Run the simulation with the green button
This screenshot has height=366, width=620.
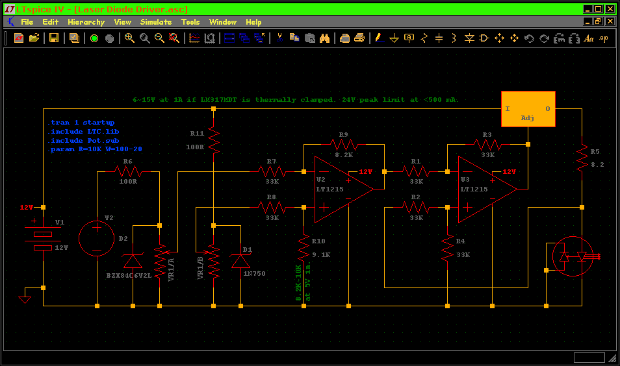pos(94,38)
